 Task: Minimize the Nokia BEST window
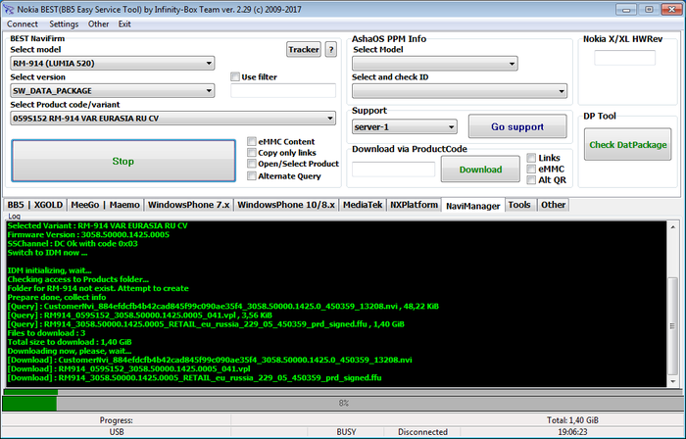(626, 9)
